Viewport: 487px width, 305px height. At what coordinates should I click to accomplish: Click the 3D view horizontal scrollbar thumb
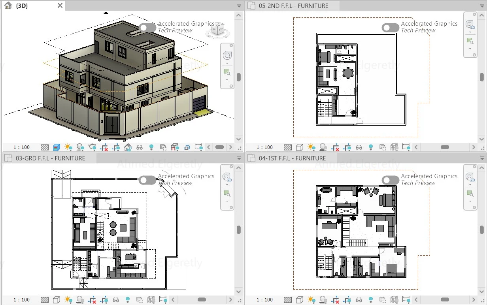(x=219, y=147)
